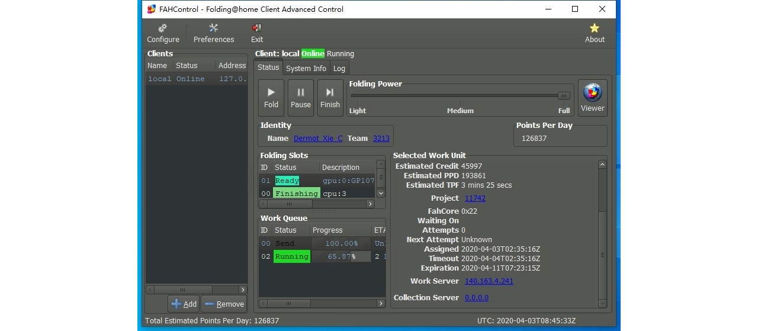
Task: Launch the protein Viewer
Action: pos(592,98)
